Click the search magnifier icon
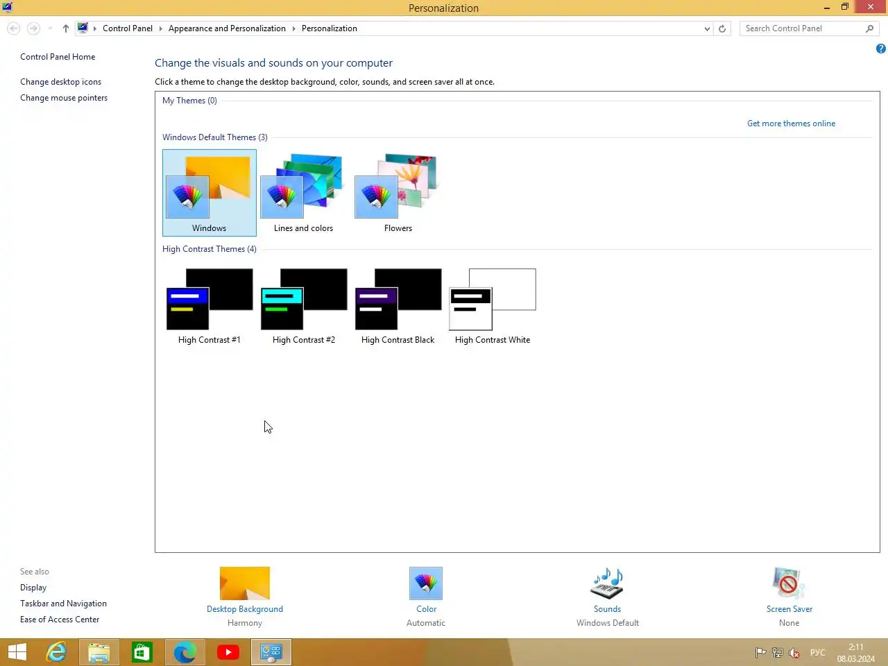This screenshot has width=888, height=666. coord(870,28)
